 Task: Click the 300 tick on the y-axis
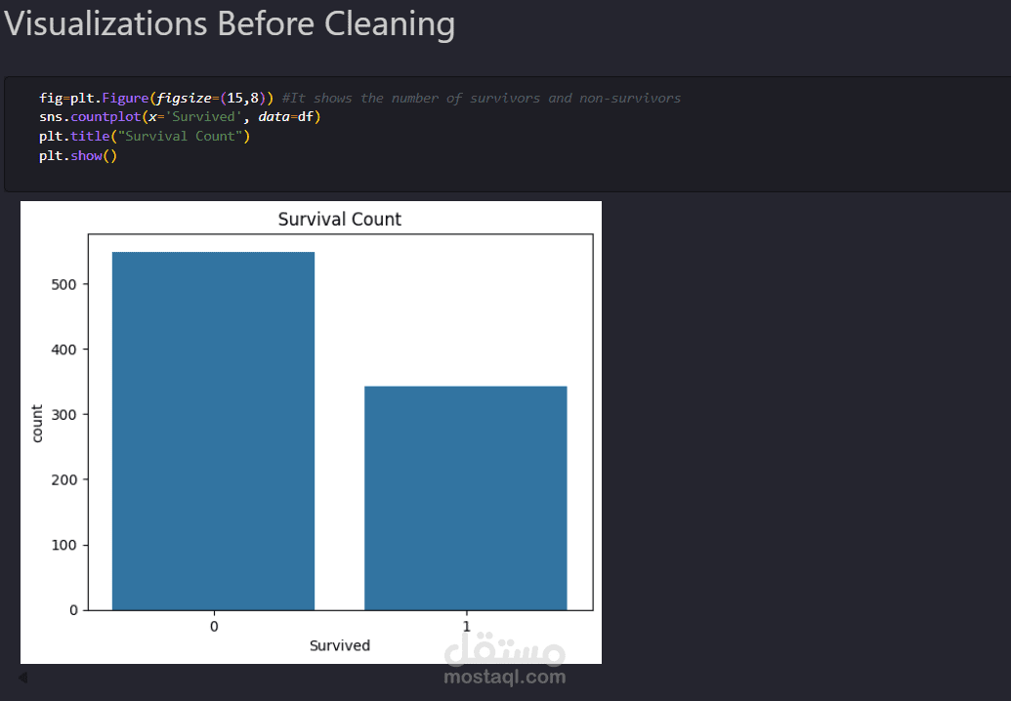[66, 414]
